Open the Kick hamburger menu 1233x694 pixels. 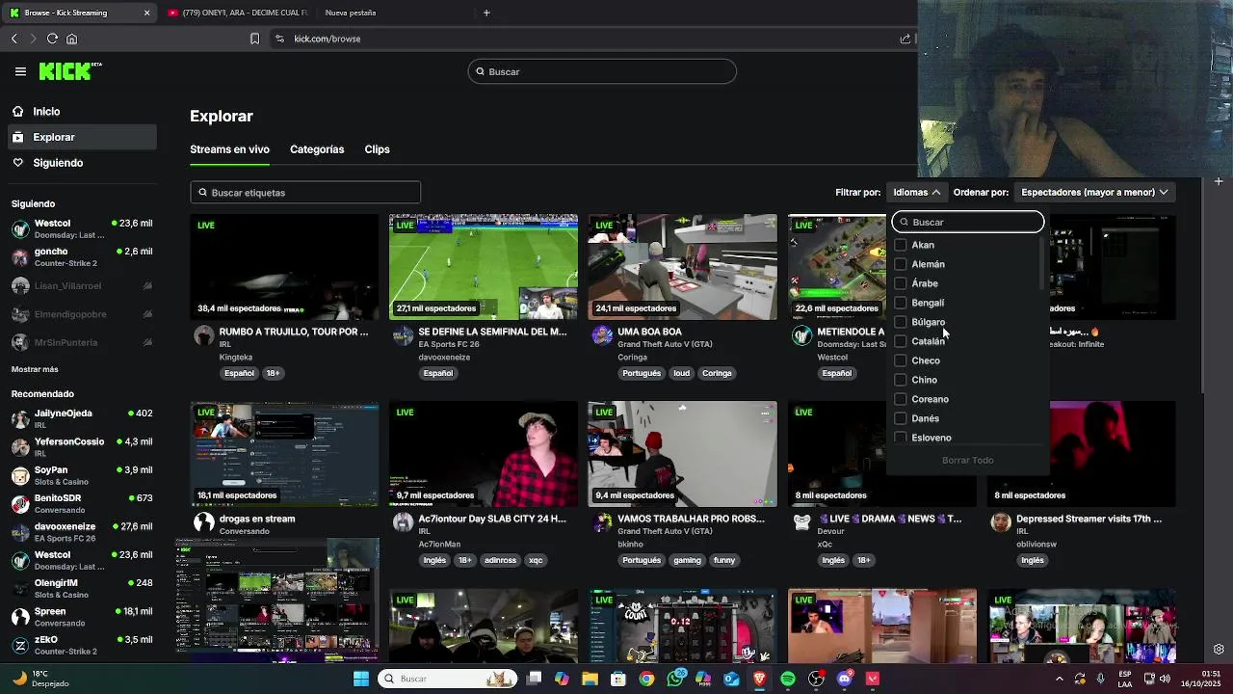20,71
